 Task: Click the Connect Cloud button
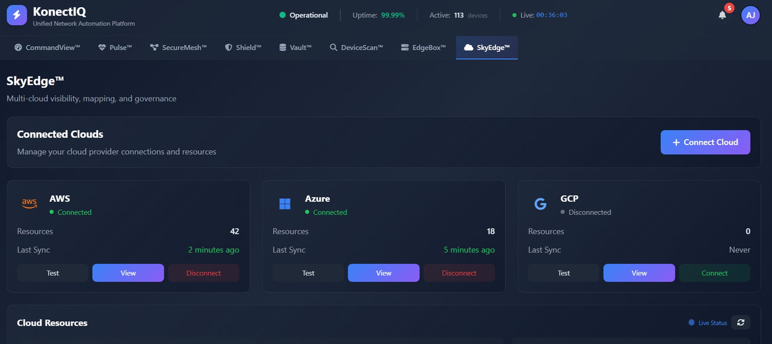click(705, 142)
